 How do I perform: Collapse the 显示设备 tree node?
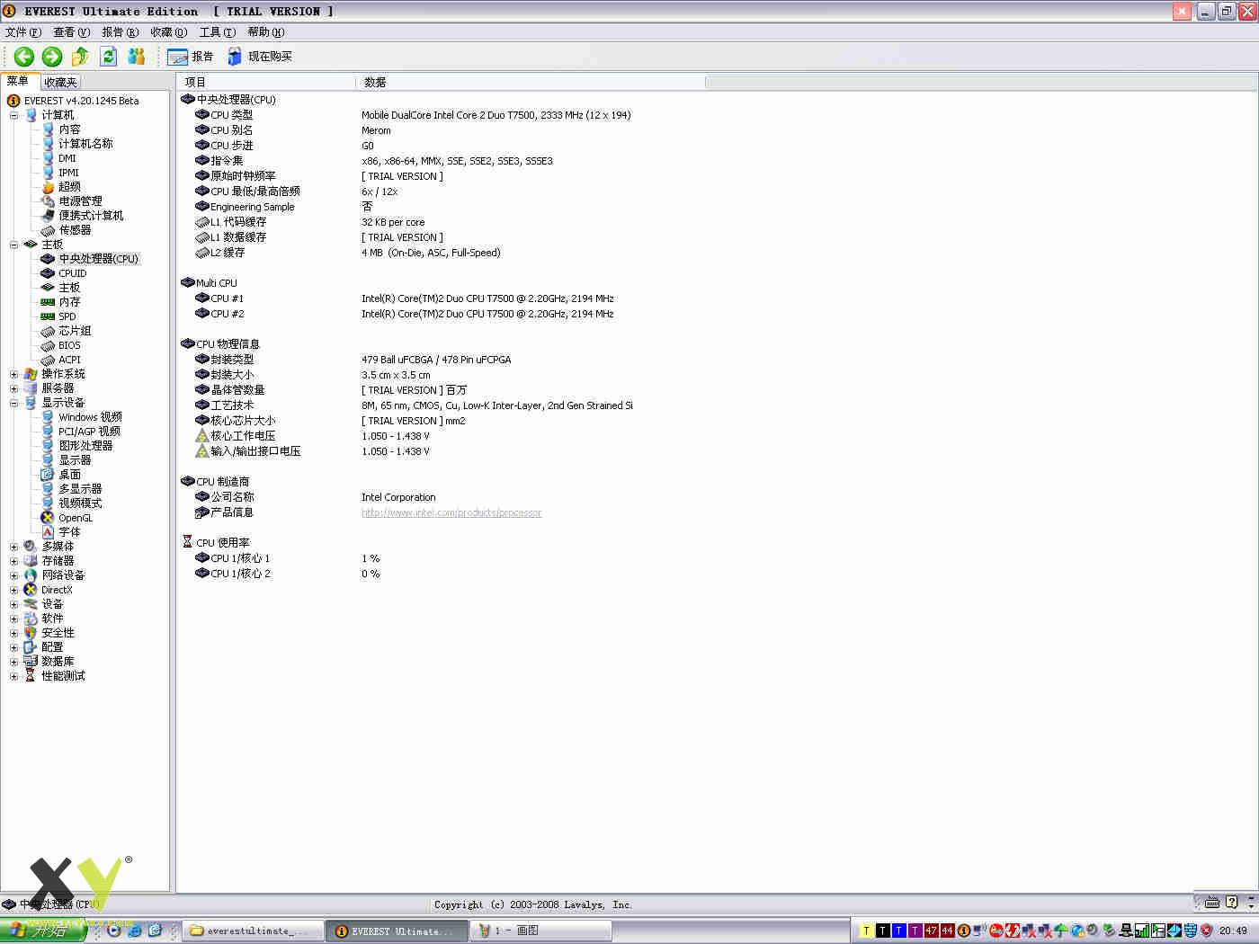point(13,403)
